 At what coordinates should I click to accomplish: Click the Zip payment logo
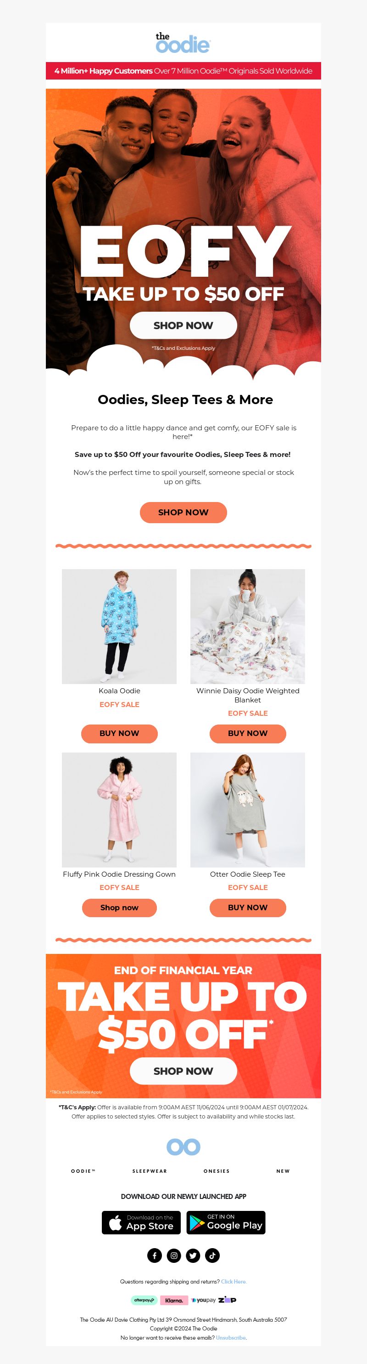pos(228,1300)
